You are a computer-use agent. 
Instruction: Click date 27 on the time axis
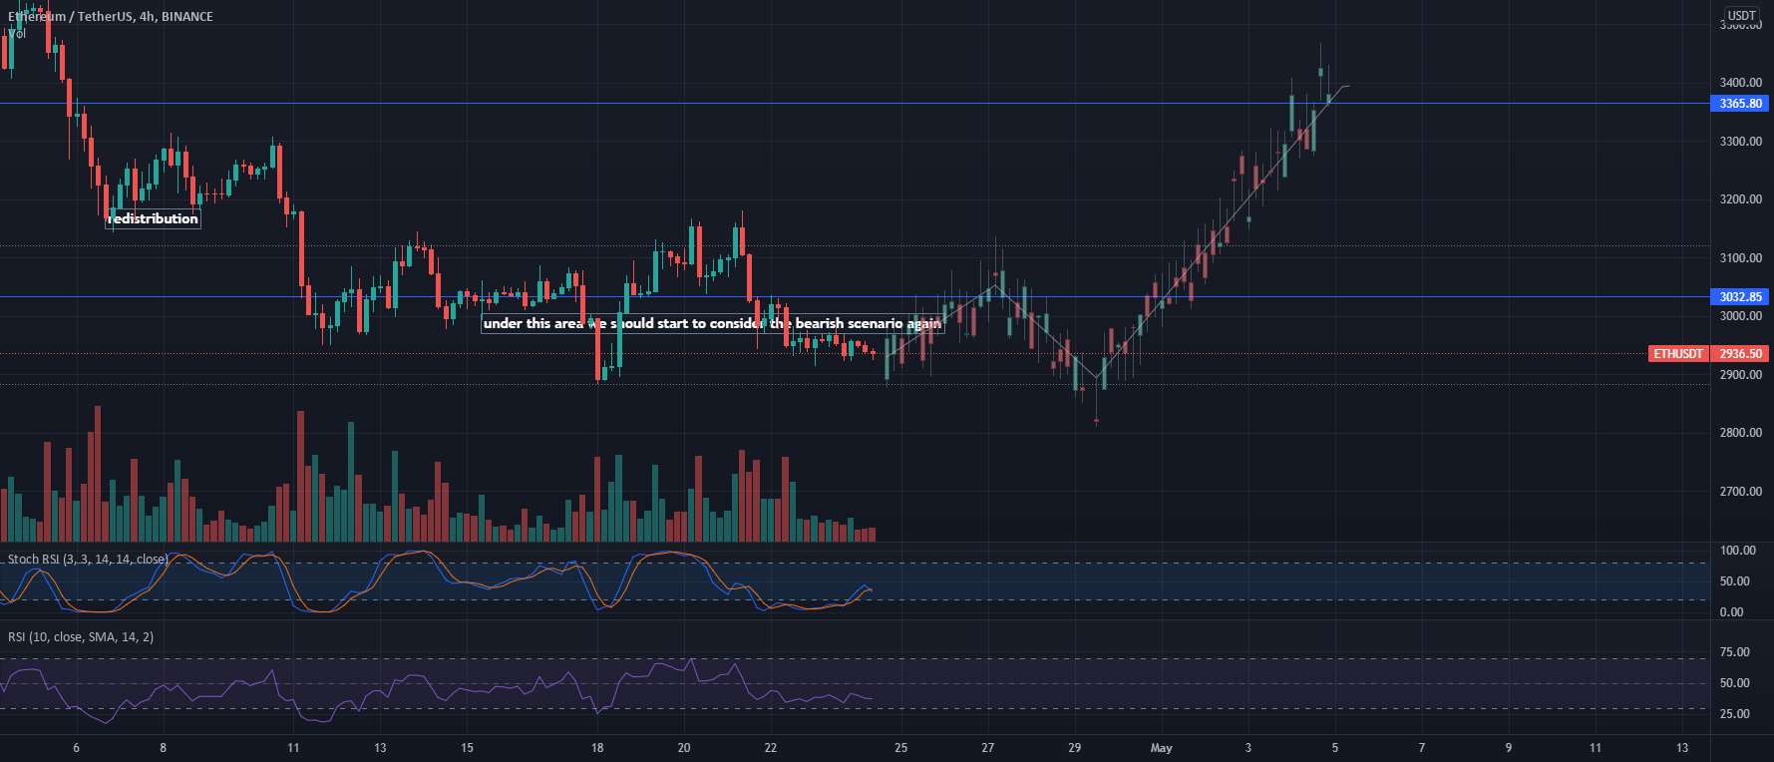click(x=988, y=748)
